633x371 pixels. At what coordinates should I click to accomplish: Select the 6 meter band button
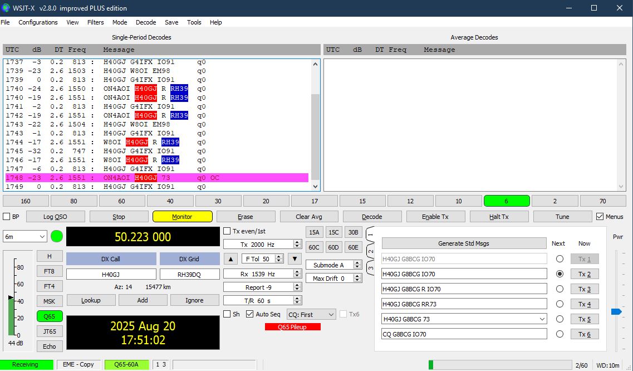507,201
